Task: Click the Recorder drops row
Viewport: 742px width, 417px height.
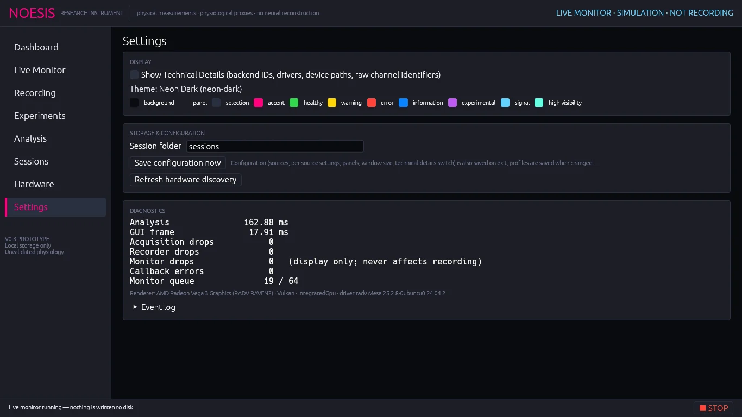Action: [x=202, y=251]
